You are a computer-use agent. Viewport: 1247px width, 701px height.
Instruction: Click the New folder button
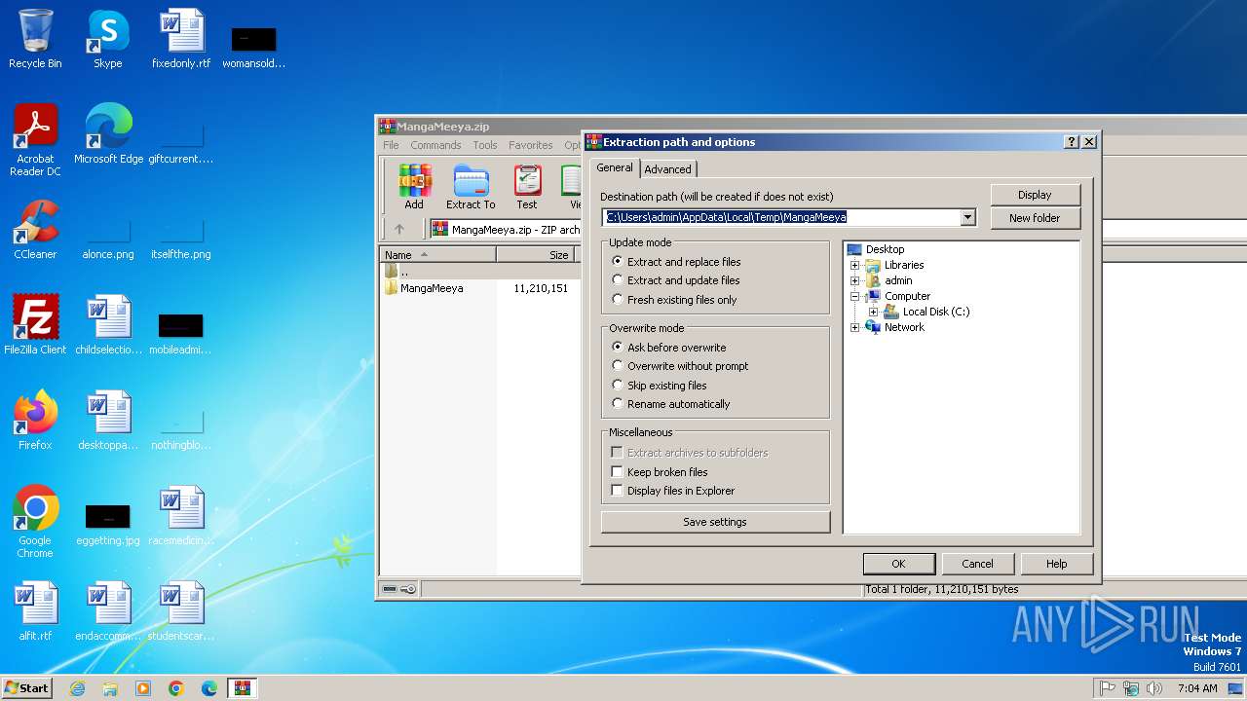coord(1035,218)
